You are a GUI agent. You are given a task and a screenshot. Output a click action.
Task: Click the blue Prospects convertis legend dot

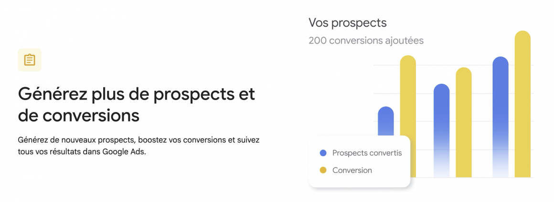pos(323,153)
